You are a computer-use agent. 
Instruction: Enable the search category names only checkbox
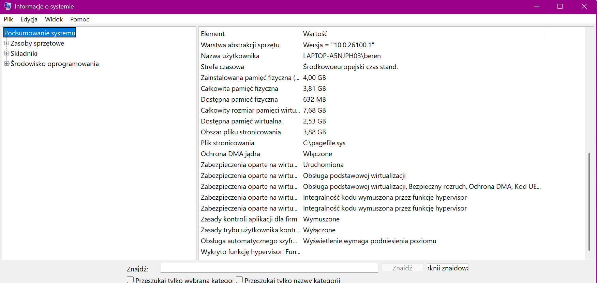[x=239, y=280]
